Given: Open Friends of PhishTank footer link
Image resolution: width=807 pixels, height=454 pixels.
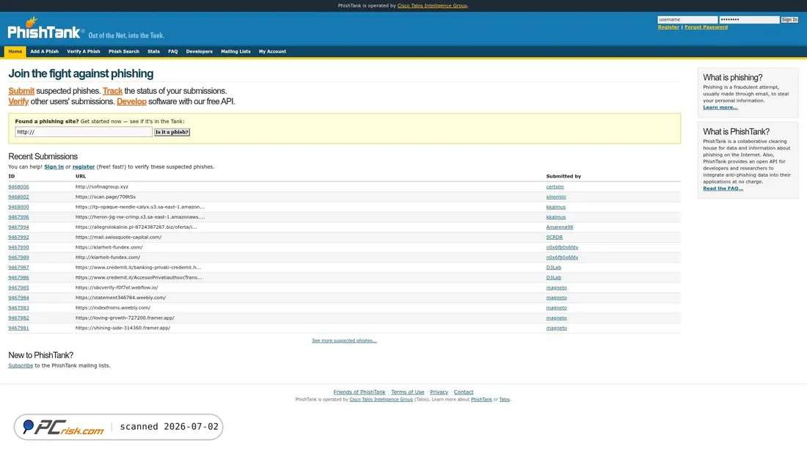Looking at the screenshot, I should pos(359,392).
